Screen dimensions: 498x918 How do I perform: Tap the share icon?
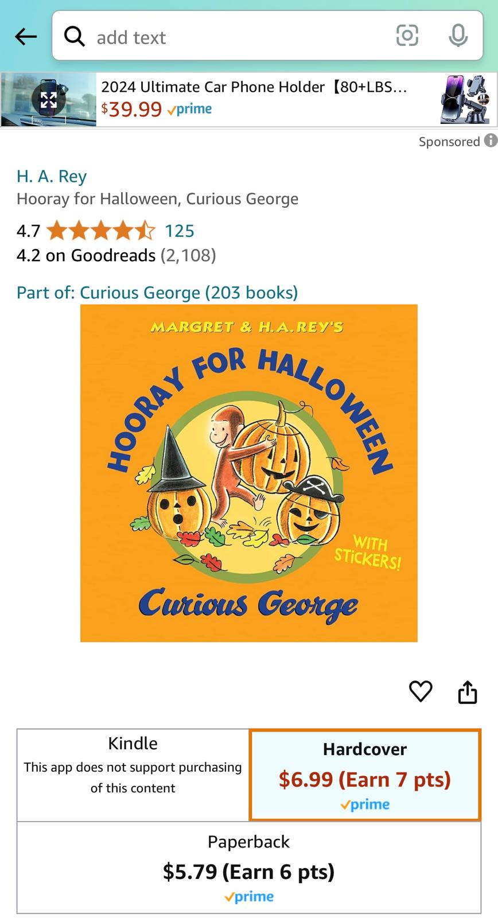coord(468,691)
